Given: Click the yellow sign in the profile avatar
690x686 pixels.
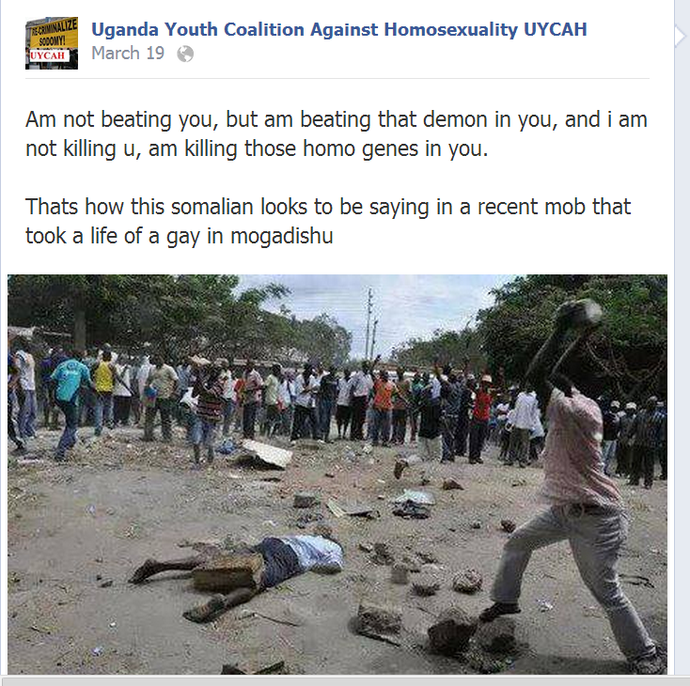Looking at the screenshot, I should pos(54,35).
